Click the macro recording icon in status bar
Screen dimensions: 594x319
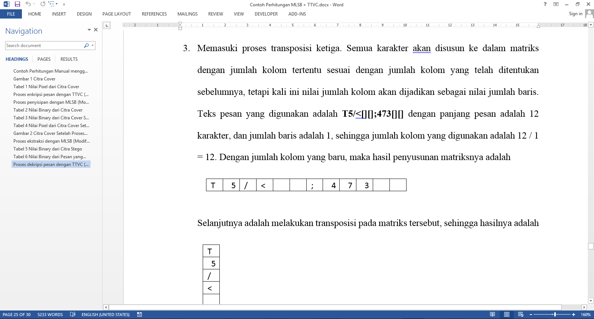pyautogui.click(x=140, y=315)
